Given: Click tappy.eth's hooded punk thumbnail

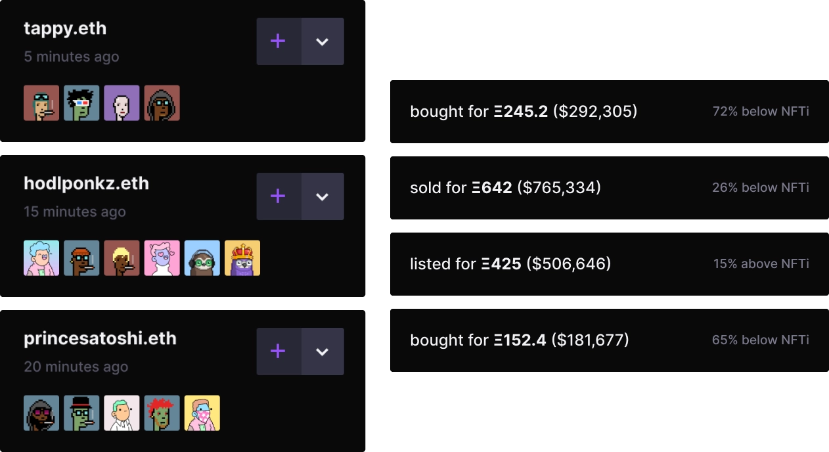Looking at the screenshot, I should click(162, 103).
